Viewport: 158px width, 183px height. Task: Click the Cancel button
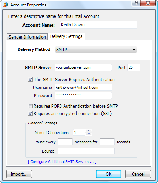coord(138,174)
